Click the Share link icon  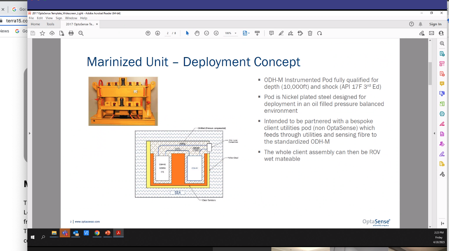(422, 33)
